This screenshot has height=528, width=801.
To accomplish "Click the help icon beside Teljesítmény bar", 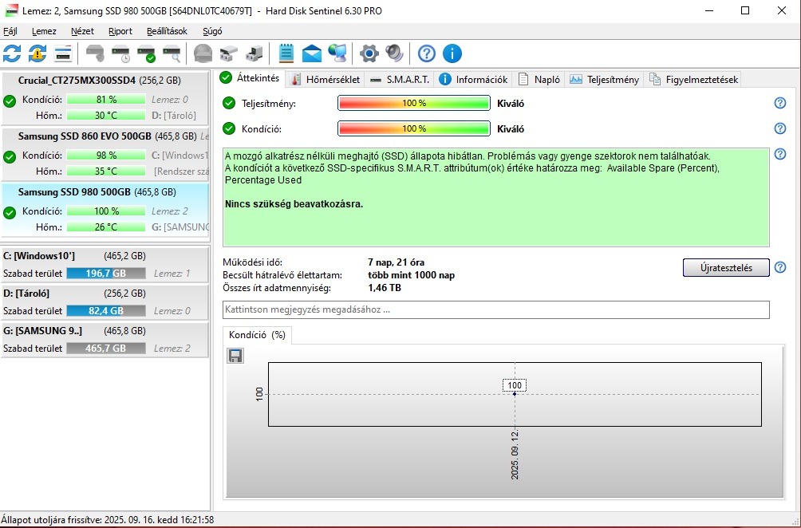I will [780, 103].
